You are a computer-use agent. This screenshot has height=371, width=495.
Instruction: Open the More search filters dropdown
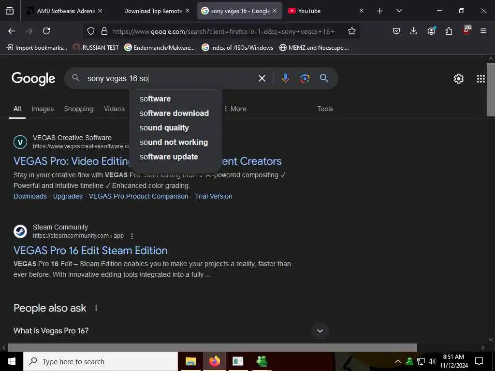coord(235,109)
